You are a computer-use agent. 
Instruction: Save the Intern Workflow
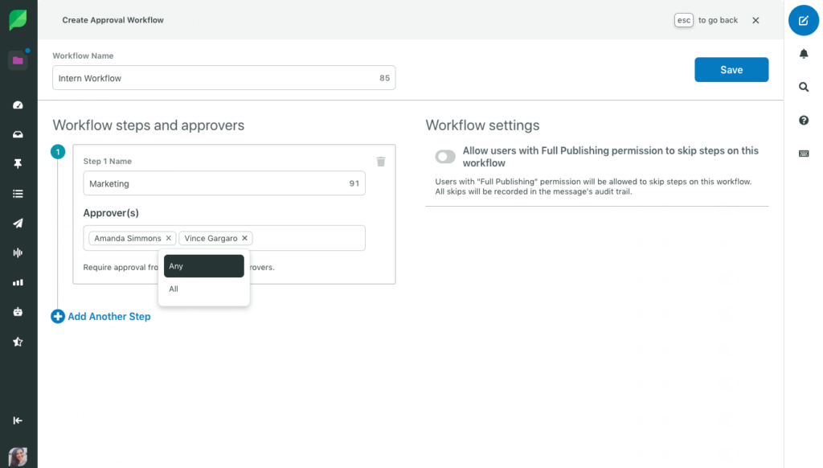click(731, 70)
